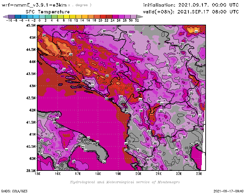Screen dimensions: 250x193
Task: Click the '41N' latitude axis label
Action: point(32,134)
